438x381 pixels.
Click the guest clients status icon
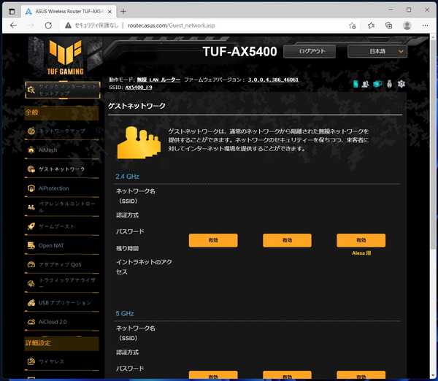[365, 84]
